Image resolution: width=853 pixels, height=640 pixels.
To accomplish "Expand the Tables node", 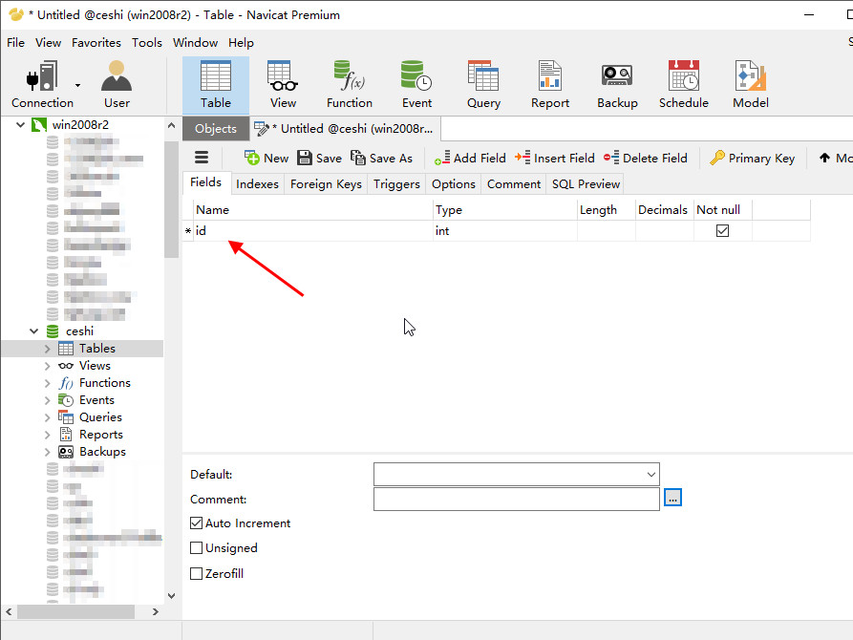I will (x=48, y=349).
